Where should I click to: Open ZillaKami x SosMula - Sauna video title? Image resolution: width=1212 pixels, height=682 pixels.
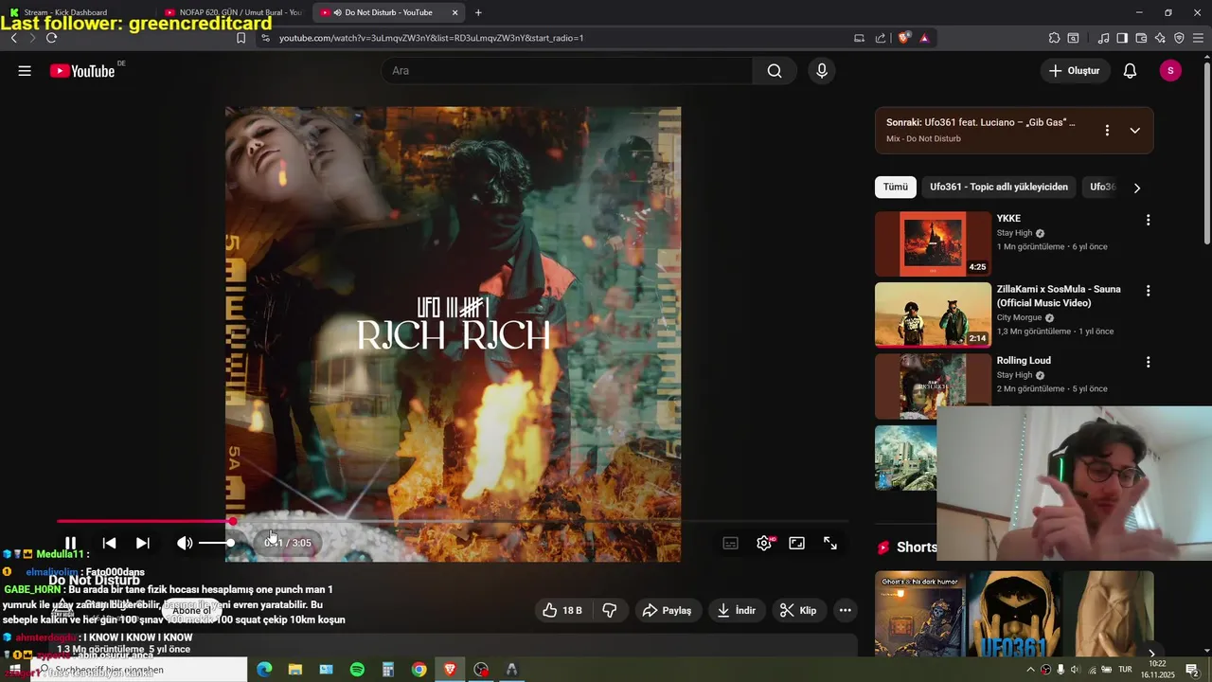[1059, 296]
